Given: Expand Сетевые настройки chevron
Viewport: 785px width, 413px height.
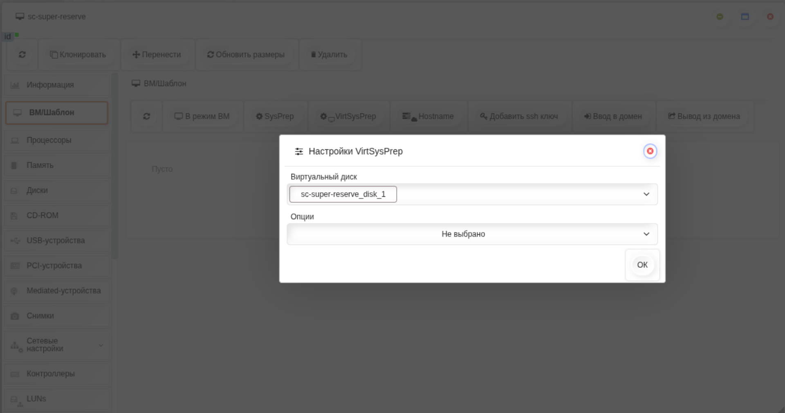Looking at the screenshot, I should point(101,345).
